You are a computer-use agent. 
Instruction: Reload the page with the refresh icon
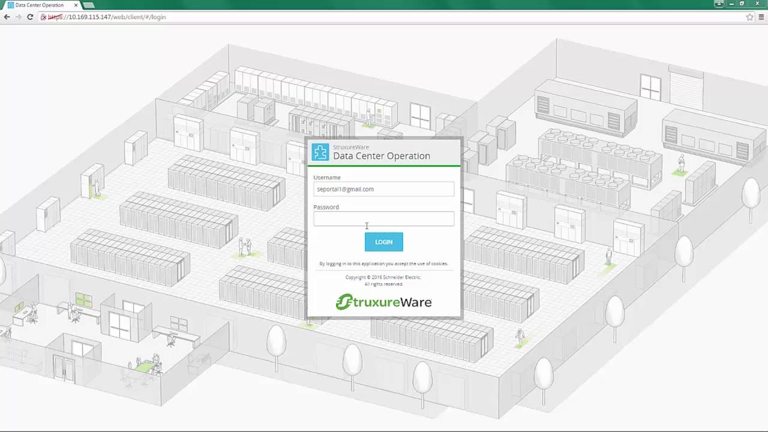pos(30,17)
